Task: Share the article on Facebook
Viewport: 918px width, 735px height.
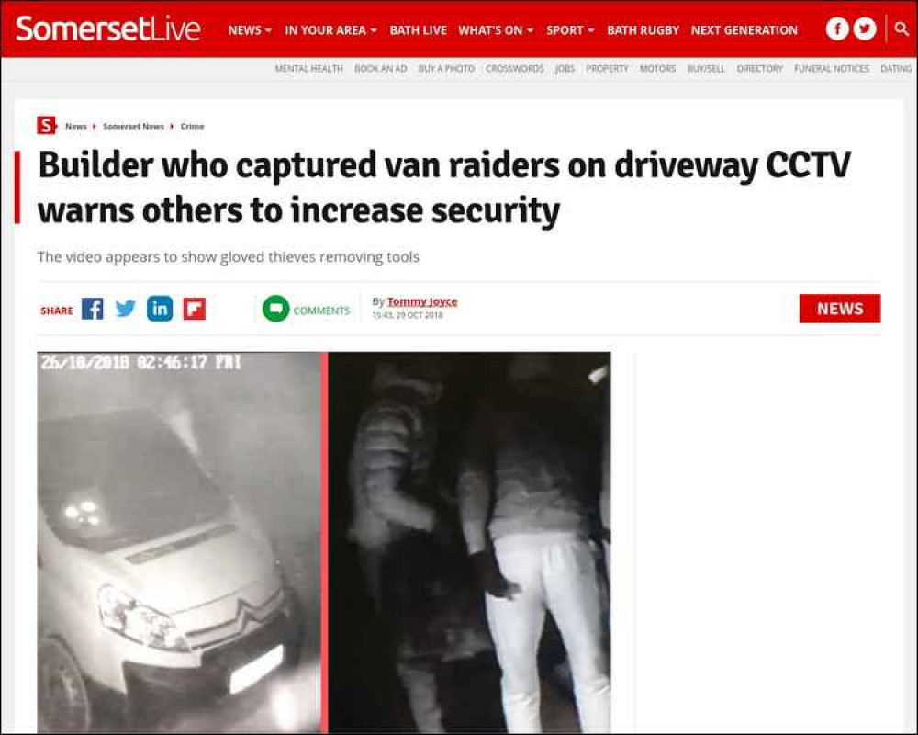Action: pyautogui.click(x=93, y=309)
